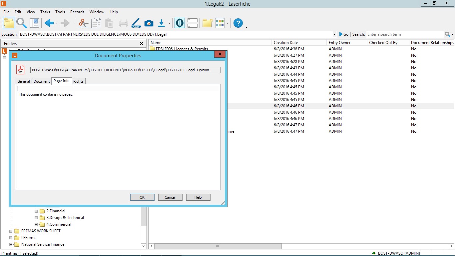Screen dimensions: 455x256
Task: Click the search term input field
Action: 404,34
